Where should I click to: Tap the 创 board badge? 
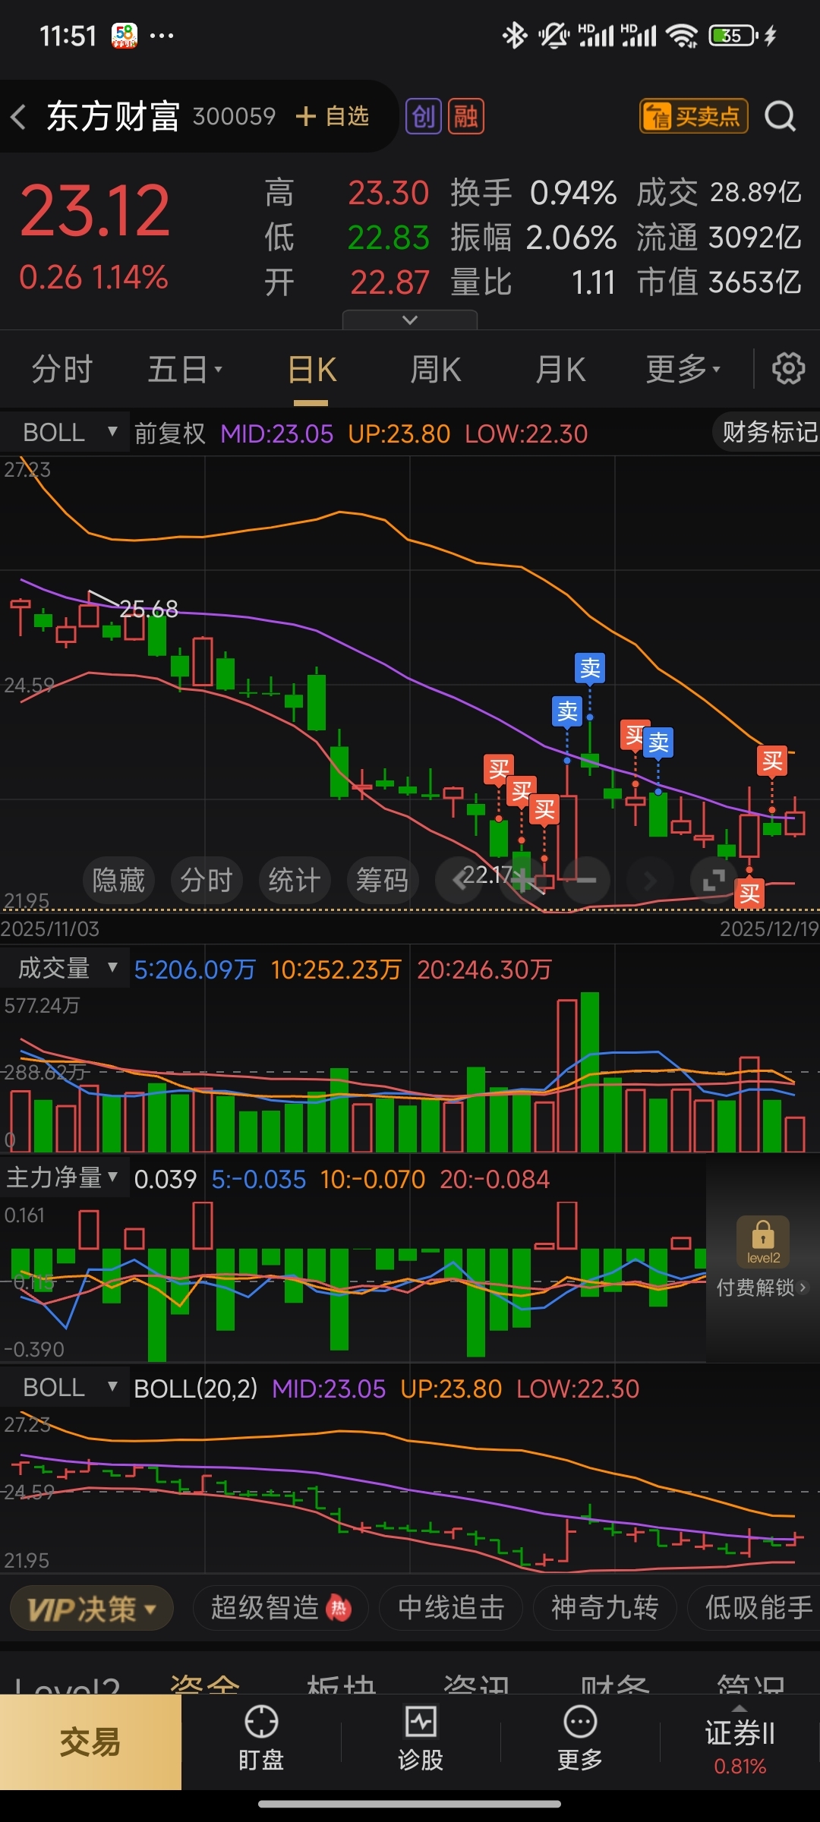click(424, 117)
